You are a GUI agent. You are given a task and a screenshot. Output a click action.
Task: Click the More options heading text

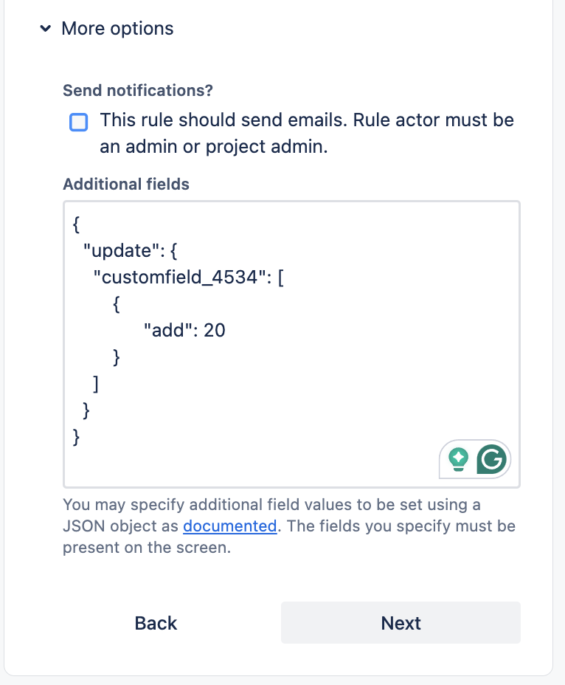[x=117, y=28]
